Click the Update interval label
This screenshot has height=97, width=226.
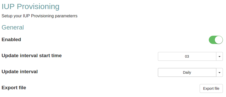click(x=20, y=71)
